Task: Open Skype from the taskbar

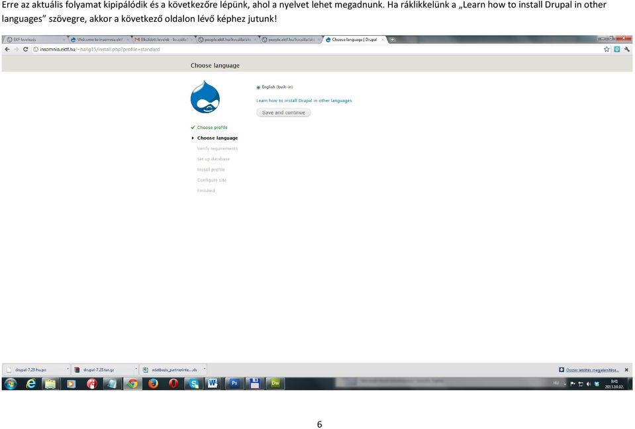Action: pyautogui.click(x=194, y=383)
